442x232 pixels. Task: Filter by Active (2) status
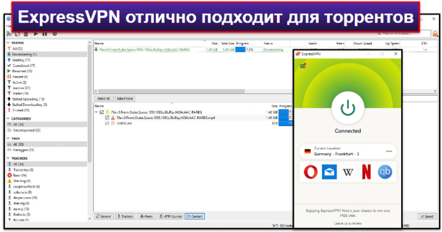(x=46, y=82)
